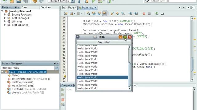
Task: Toggle Bookmark on current line
Action: point(123,13)
